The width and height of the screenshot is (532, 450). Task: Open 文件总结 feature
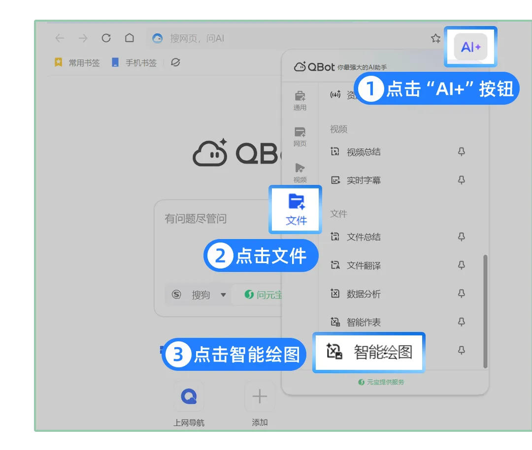point(364,237)
